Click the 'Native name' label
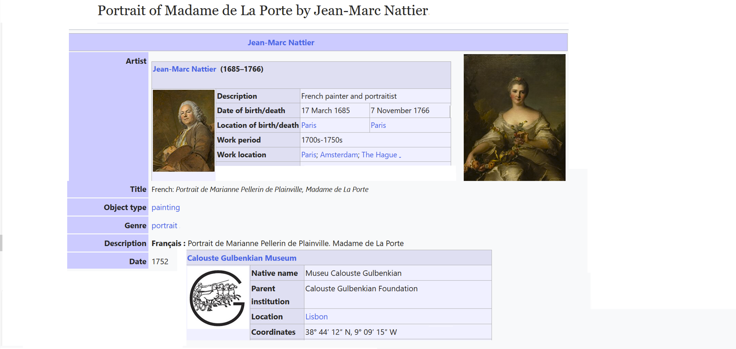 (274, 273)
